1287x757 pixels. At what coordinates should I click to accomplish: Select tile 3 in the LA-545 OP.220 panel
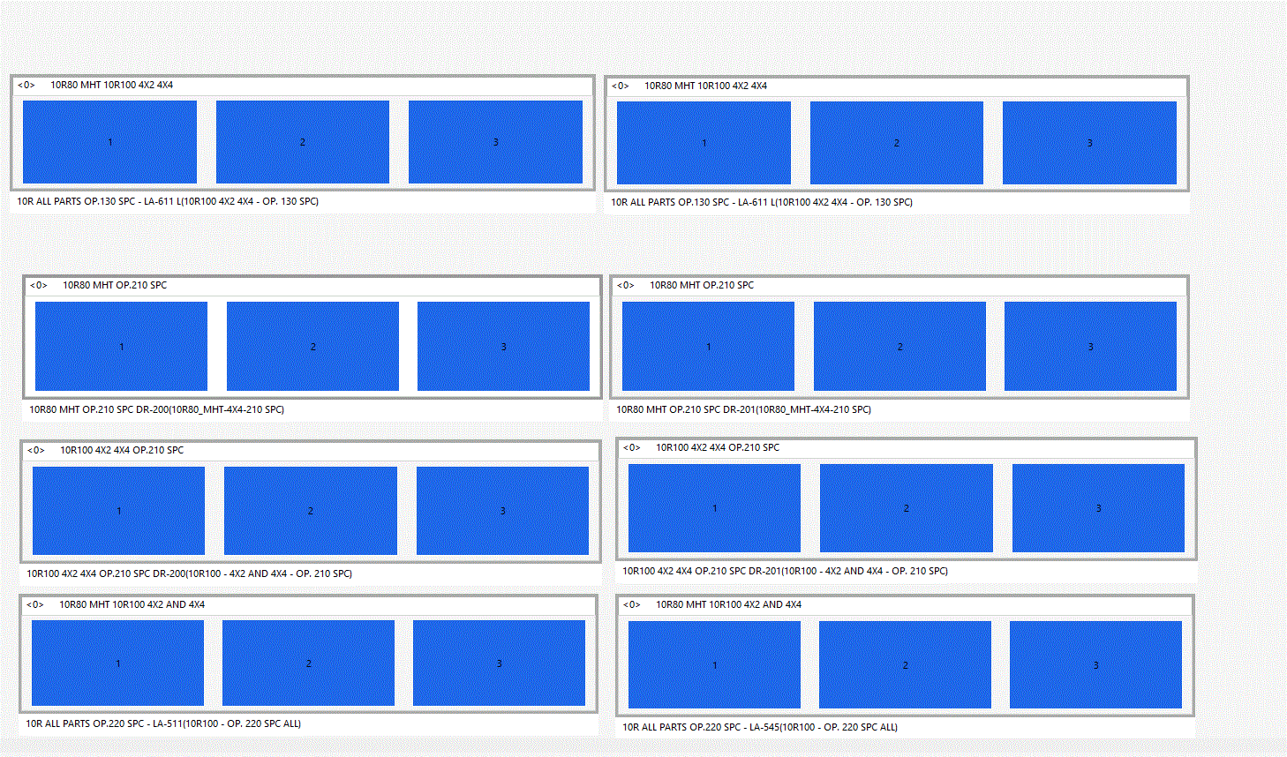click(1095, 664)
